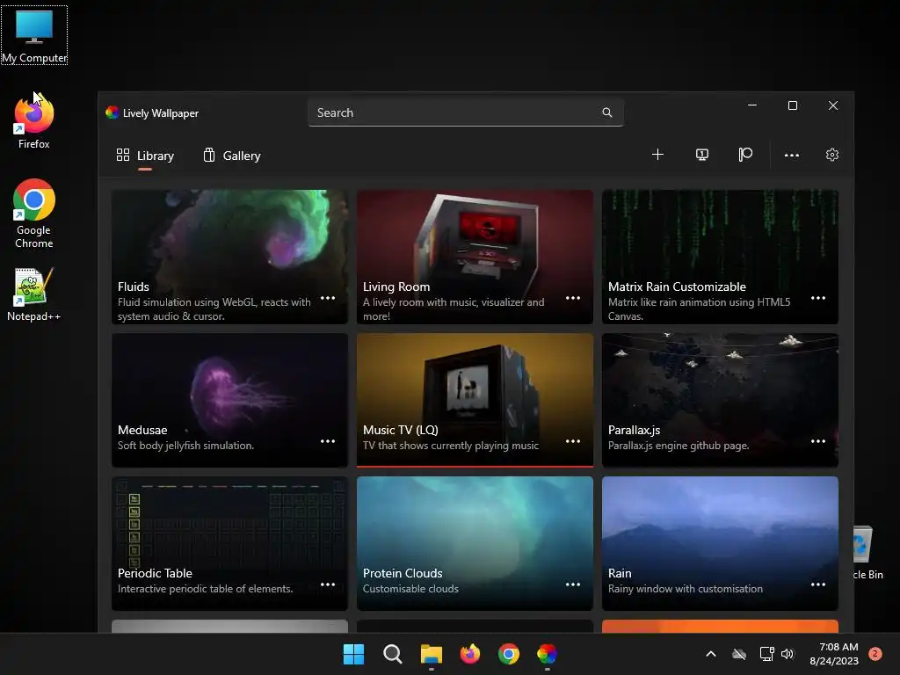Viewport: 900px width, 675px height.
Task: Select the Periodic Table wallpaper thumbnail
Action: pyautogui.click(x=229, y=543)
